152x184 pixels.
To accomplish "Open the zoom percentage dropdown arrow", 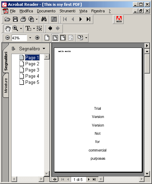I will (x=30, y=38).
